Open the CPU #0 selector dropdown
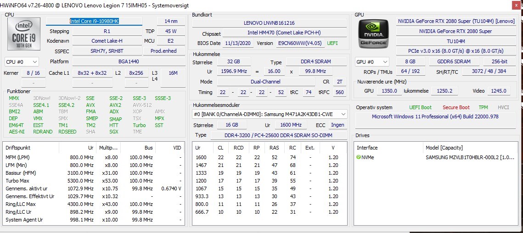Screen dimensions: 523x233 (22, 62)
